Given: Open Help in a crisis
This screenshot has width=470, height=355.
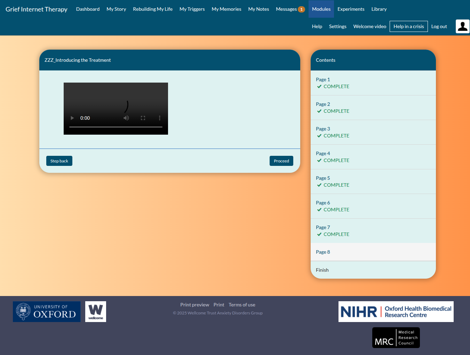Looking at the screenshot, I should click(408, 26).
